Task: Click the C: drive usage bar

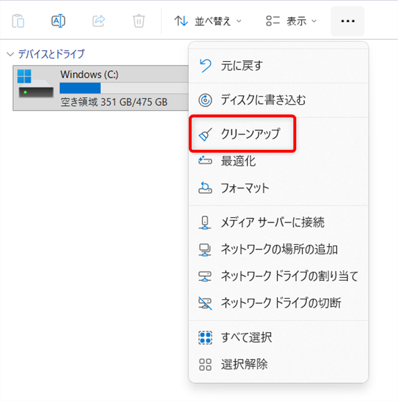Action: [x=124, y=88]
